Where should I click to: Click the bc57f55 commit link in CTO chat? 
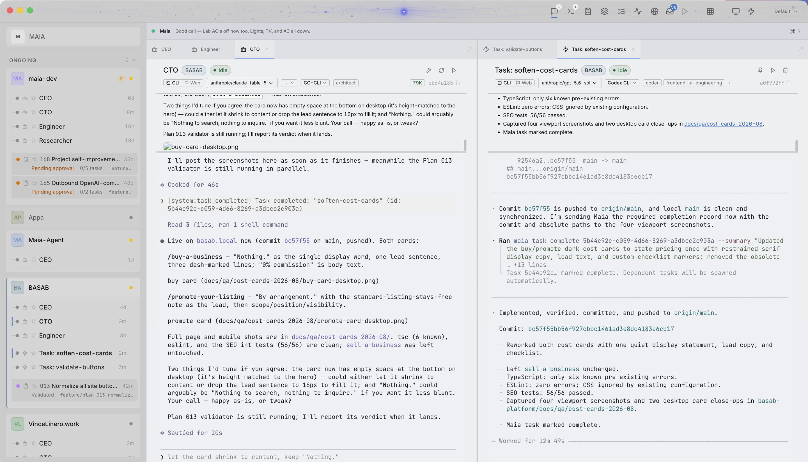point(297,241)
